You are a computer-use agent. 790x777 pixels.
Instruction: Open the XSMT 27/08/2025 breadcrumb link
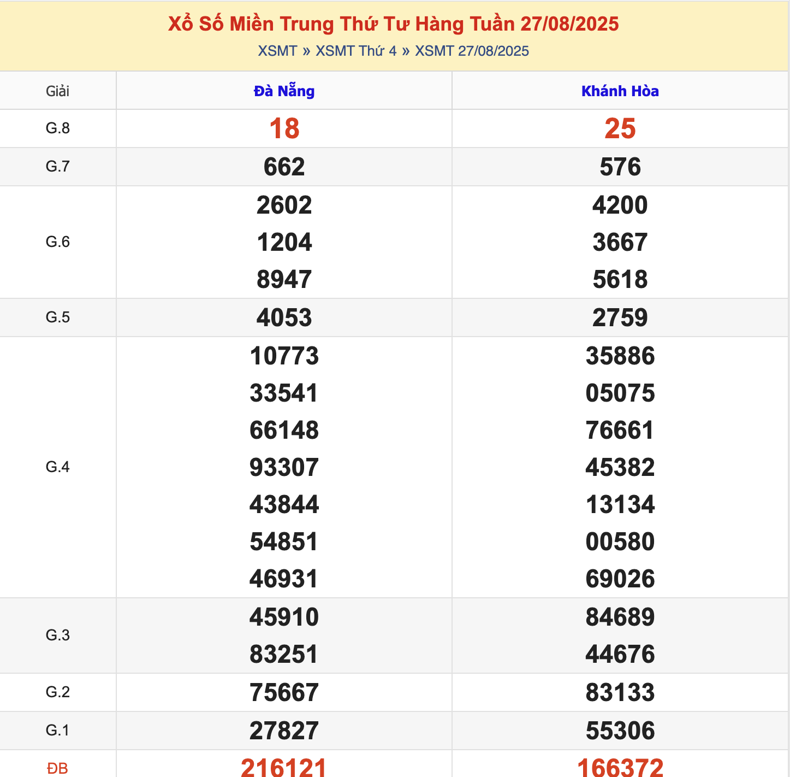[472, 51]
